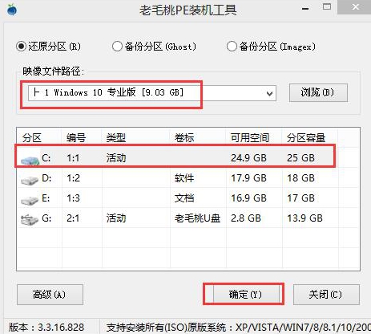The image size is (371, 334).
Task: Click the 17 GB capacity value
Action: [300, 198]
